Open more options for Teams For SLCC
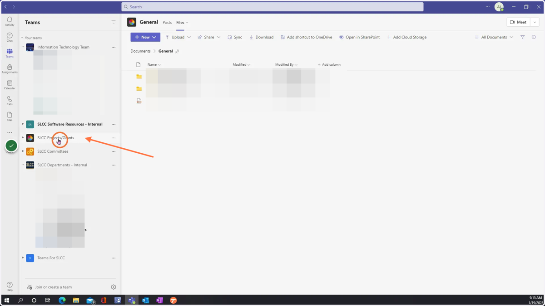This screenshot has height=306, width=545. click(114, 258)
